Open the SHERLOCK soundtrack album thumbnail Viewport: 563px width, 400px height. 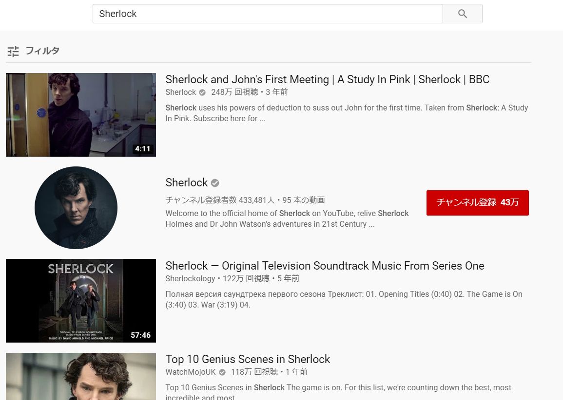(81, 301)
